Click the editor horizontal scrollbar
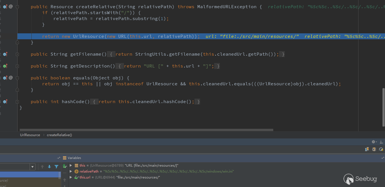 (x=146, y=130)
